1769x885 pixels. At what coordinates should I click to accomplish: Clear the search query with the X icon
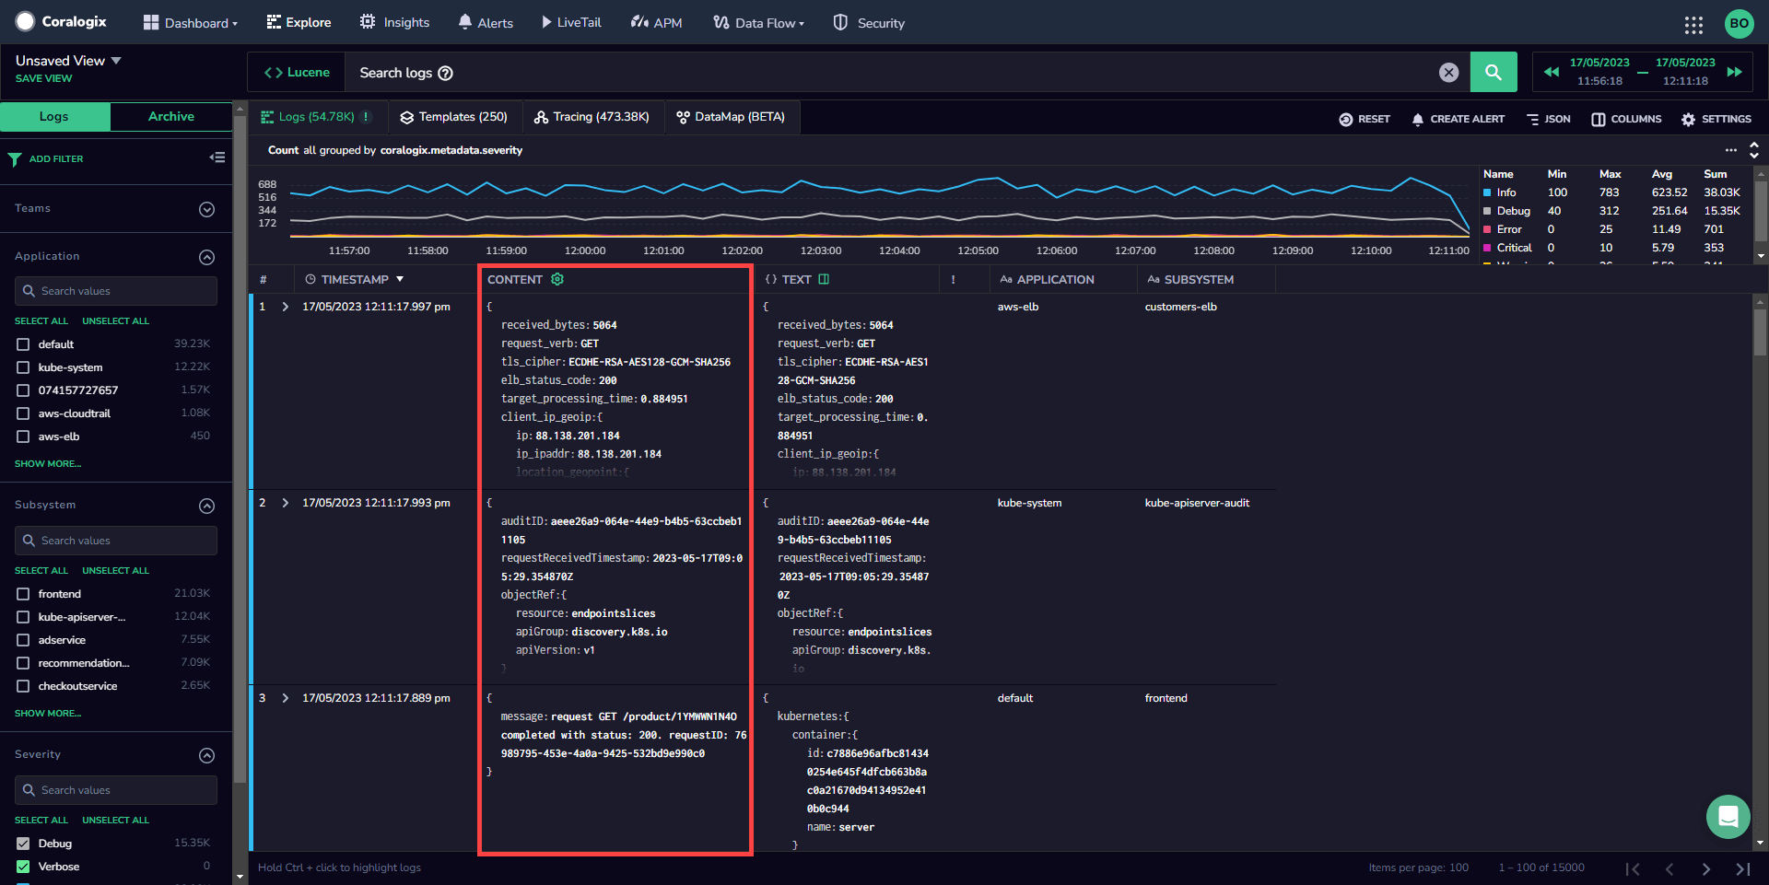[x=1449, y=73]
